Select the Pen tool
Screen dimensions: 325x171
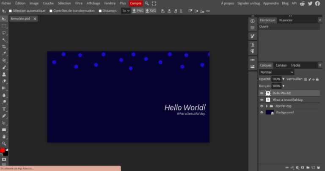[4, 116]
